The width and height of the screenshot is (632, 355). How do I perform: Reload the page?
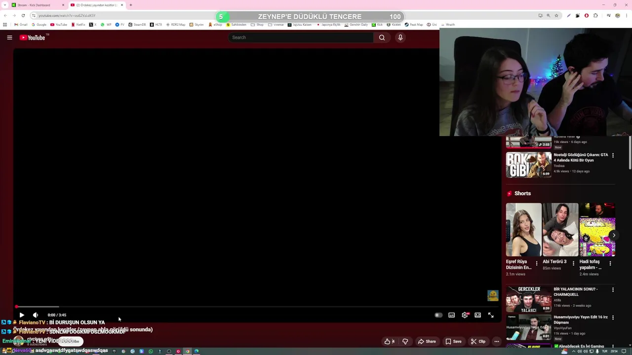23,15
